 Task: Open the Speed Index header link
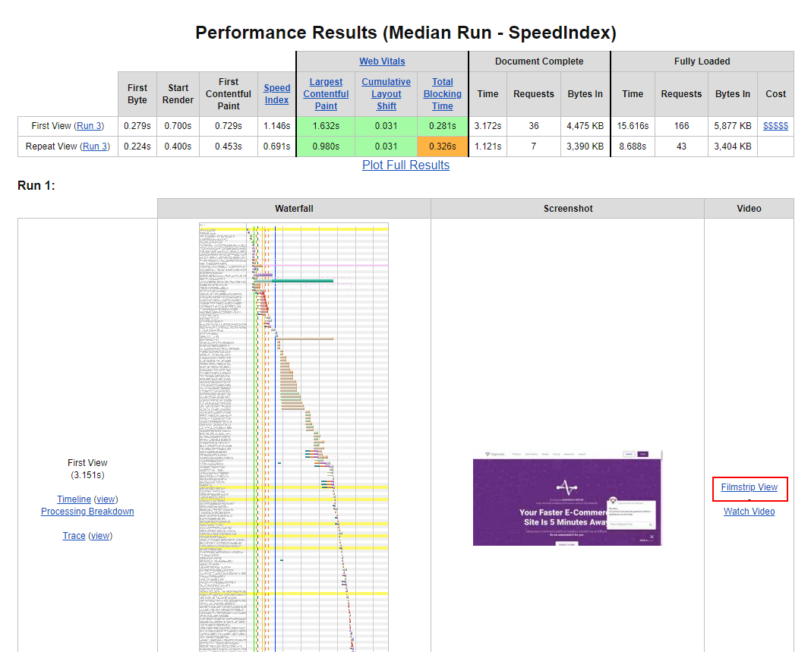(x=276, y=94)
